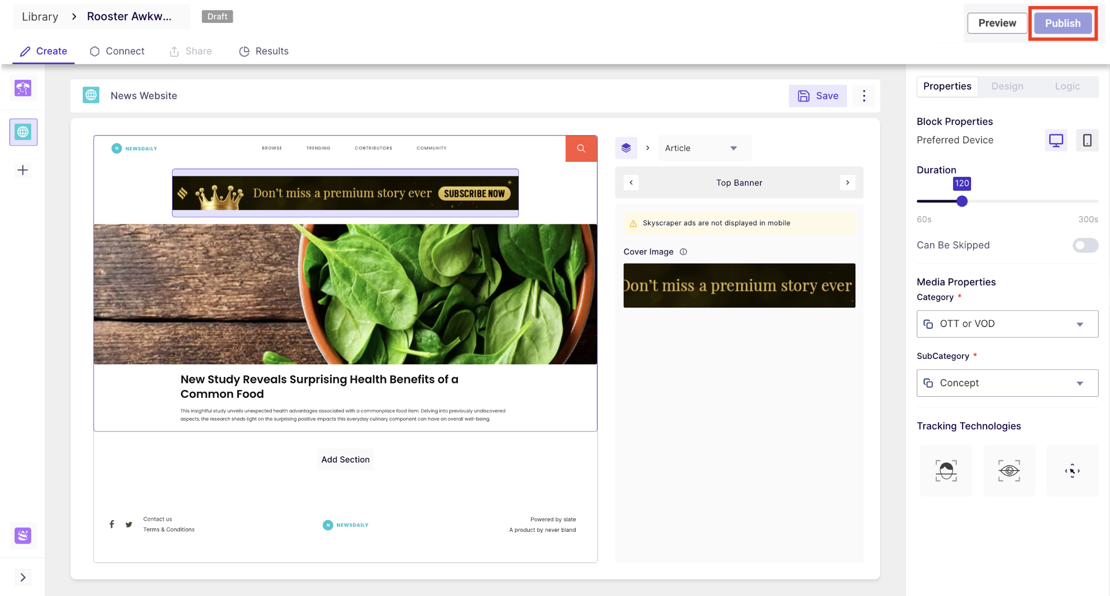
Task: Switch to the Create tab
Action: [x=44, y=51]
